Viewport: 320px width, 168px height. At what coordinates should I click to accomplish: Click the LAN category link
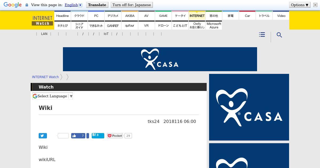click(44, 34)
